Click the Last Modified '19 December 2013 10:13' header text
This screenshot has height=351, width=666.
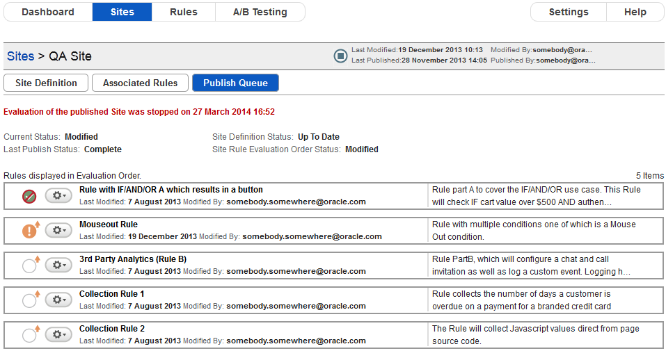click(441, 49)
